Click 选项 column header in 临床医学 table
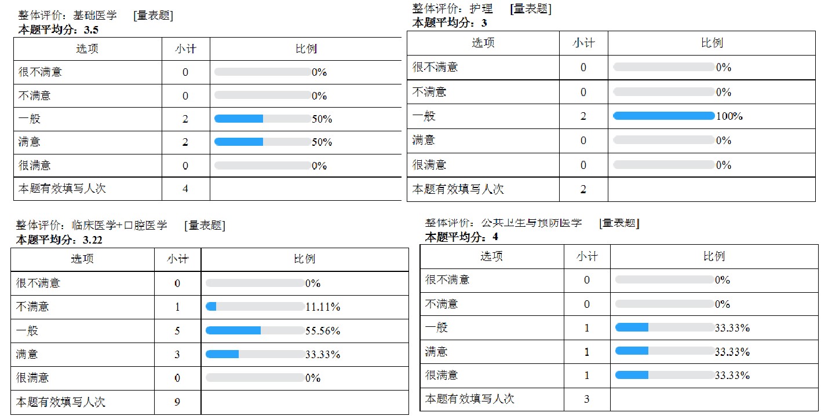The height and width of the screenshot is (416, 821). (82, 259)
